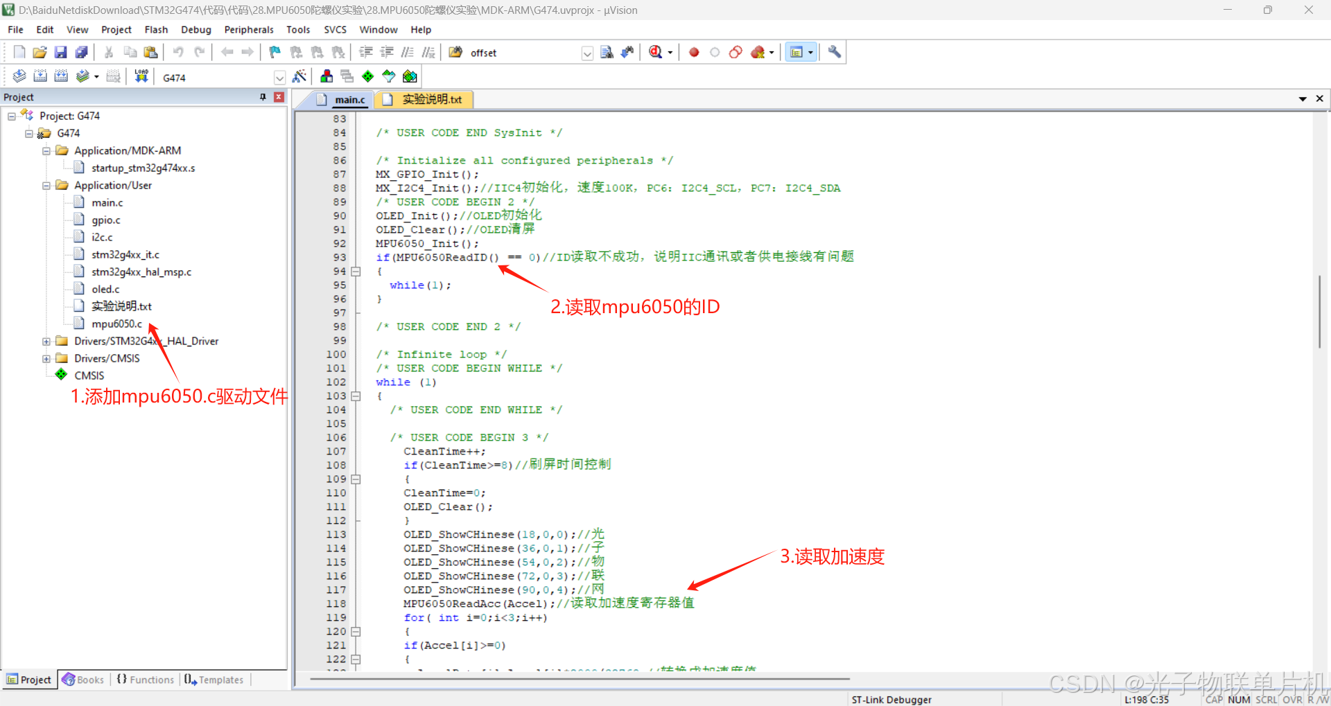The width and height of the screenshot is (1331, 706).
Task: Click the Paste icon
Action: click(150, 52)
